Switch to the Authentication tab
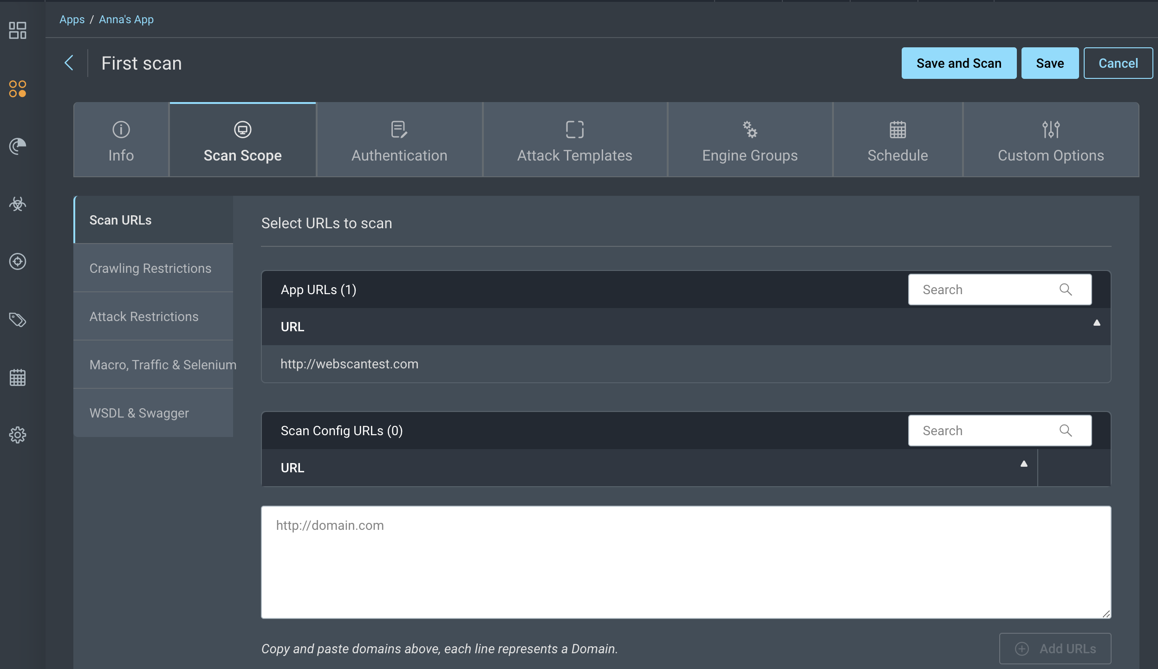Viewport: 1158px width, 669px height. [399, 140]
